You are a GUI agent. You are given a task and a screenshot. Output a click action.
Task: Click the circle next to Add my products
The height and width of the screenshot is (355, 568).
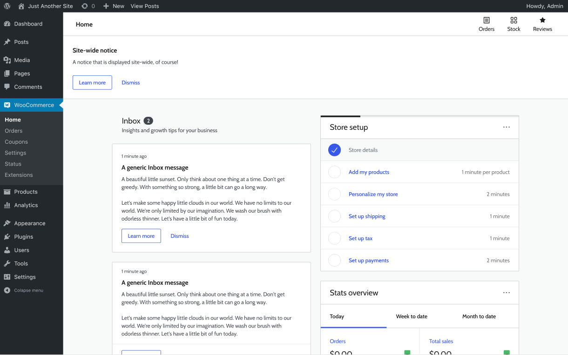(334, 172)
